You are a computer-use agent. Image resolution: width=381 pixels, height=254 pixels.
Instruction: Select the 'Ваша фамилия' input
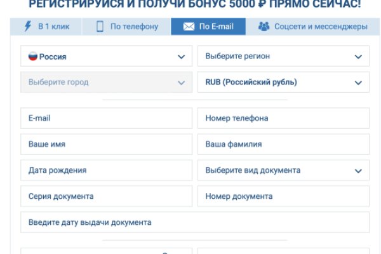point(283,144)
